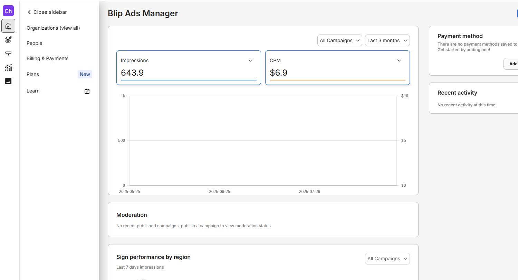The height and width of the screenshot is (280, 518).
Task: Click Sign performance by region heading
Action: tap(153, 257)
